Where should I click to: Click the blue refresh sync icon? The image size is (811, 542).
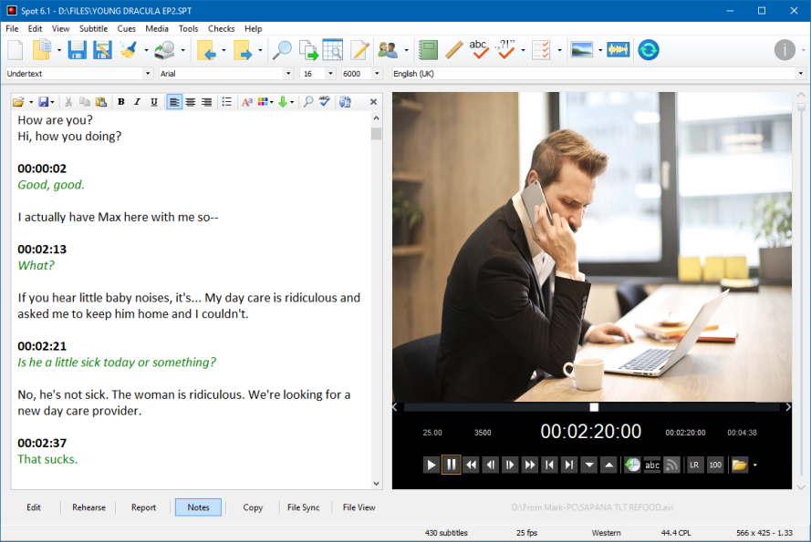pos(648,50)
